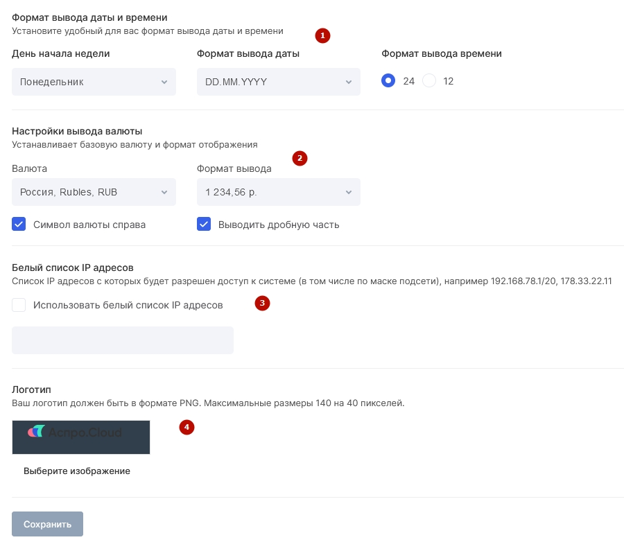Enable Использовать белый список IP адресов checkbox
Screen dimensions: 624x542
coord(19,305)
